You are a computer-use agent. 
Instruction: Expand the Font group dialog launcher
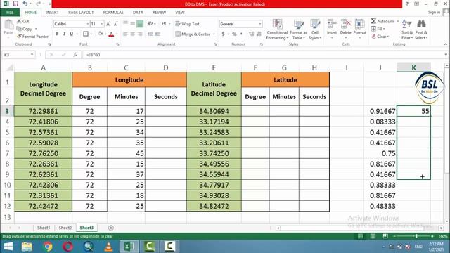click(117, 44)
